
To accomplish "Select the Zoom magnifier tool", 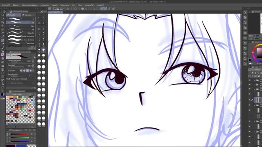I will 3,15.
